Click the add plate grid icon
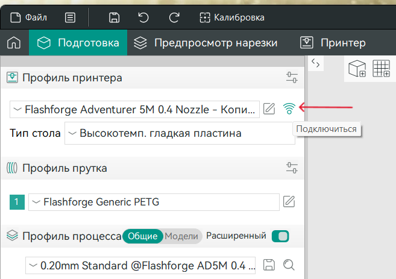This screenshot has width=396, height=279. (381, 69)
